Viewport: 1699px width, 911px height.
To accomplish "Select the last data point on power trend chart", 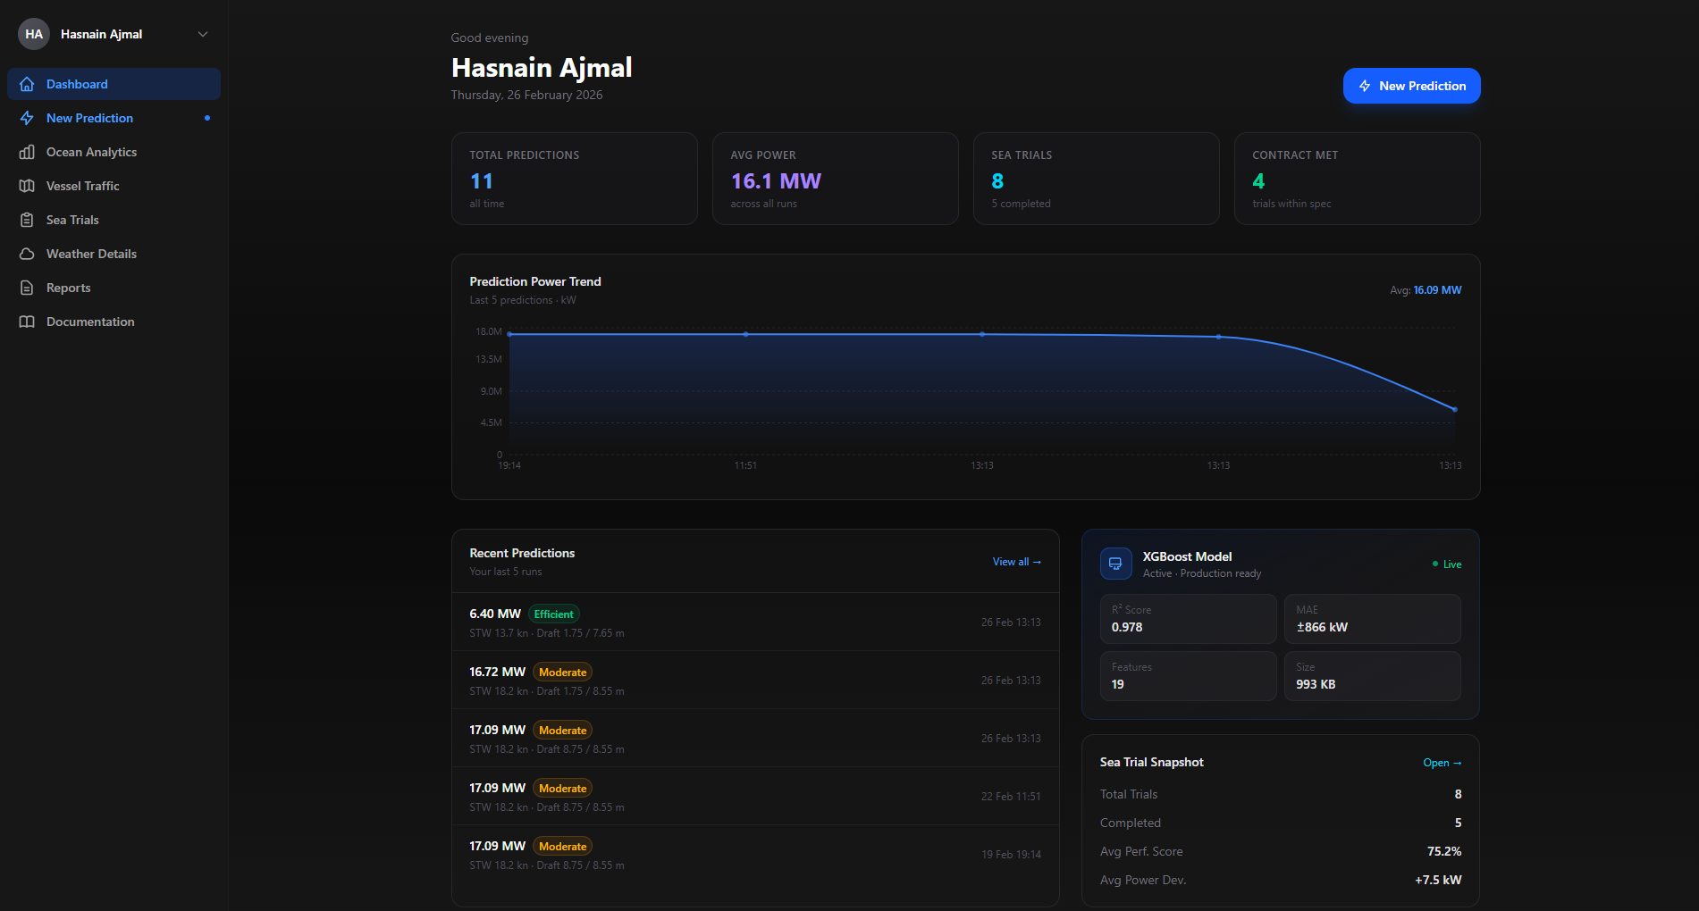I will pyautogui.click(x=1454, y=408).
